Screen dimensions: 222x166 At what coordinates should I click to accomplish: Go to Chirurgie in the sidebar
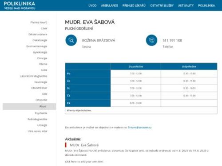[x=42, y=58]
